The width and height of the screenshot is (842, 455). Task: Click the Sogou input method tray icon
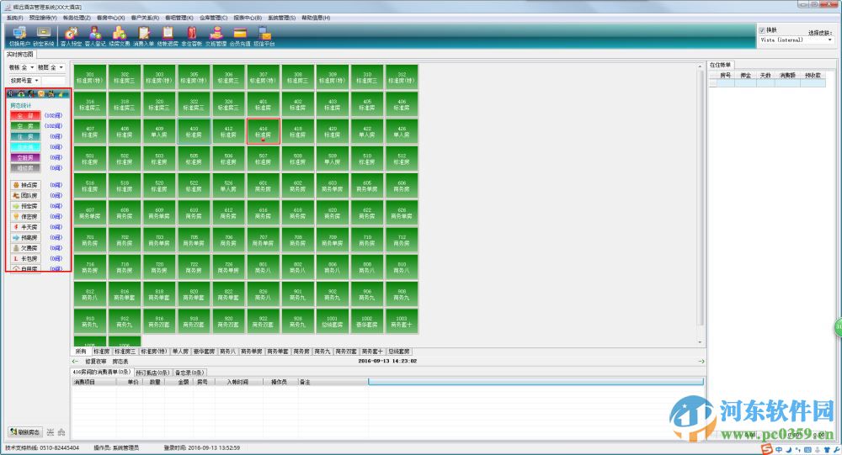pos(767,450)
